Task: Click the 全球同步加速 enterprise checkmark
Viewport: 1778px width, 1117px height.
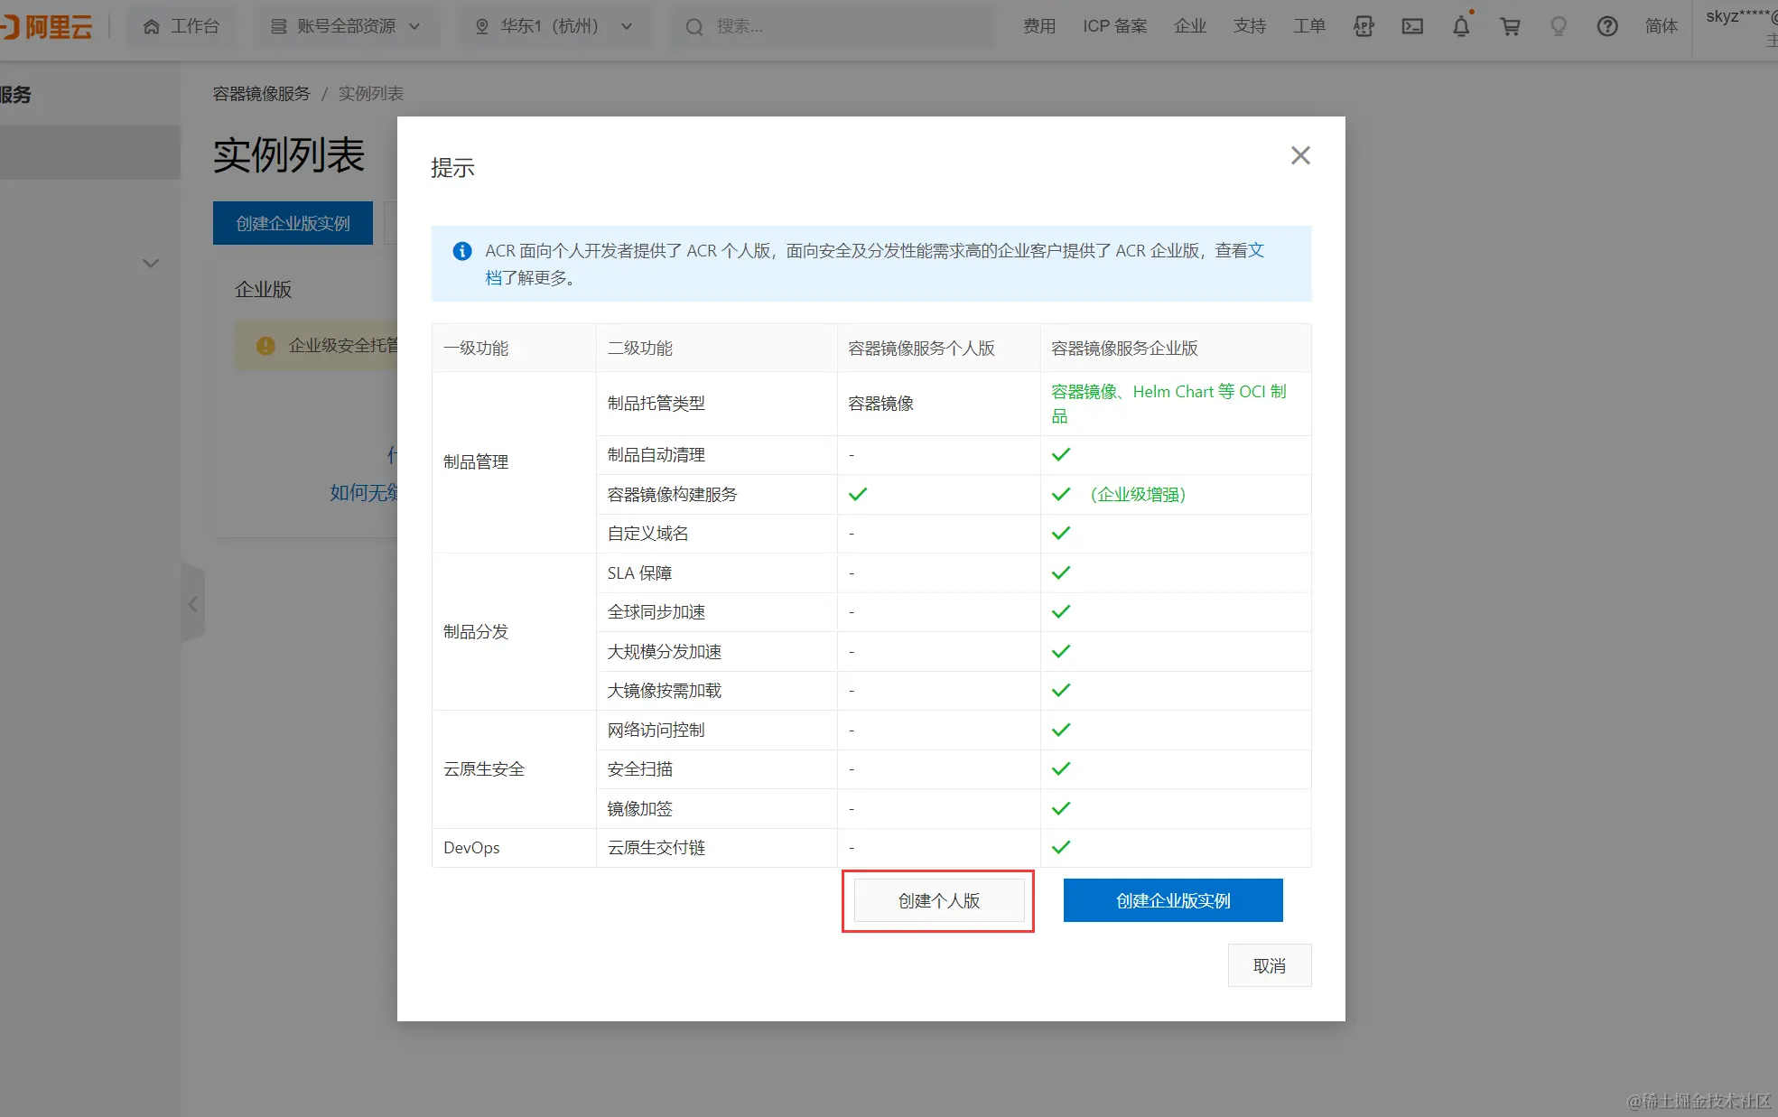Action: [x=1061, y=611]
